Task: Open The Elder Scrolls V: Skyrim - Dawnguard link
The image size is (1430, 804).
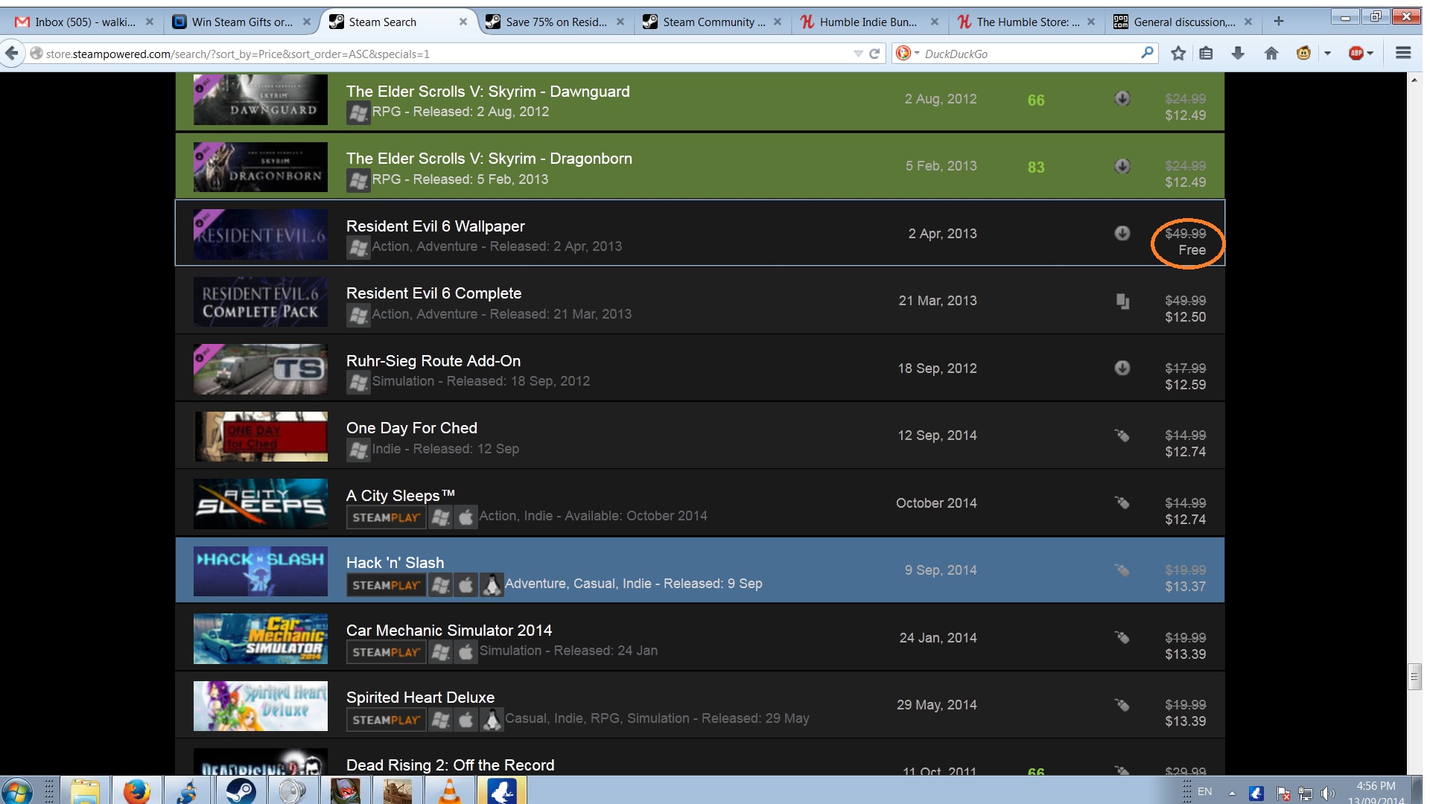Action: tap(488, 92)
